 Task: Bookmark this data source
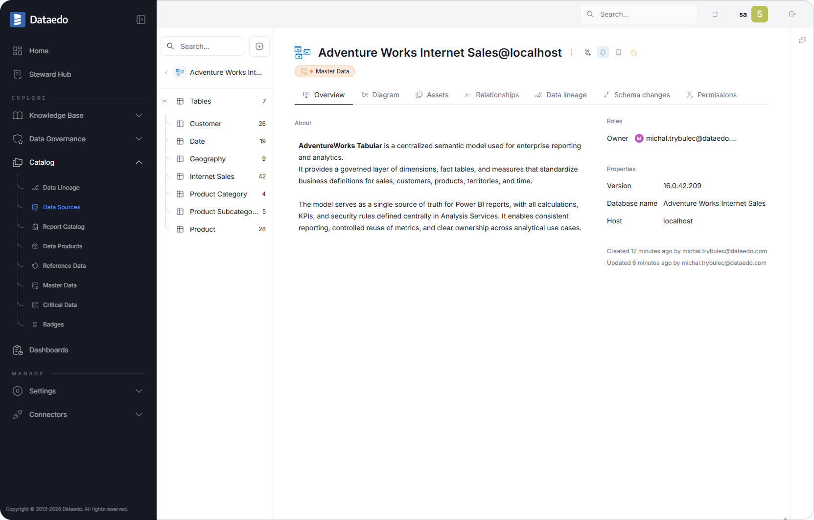pyautogui.click(x=618, y=52)
